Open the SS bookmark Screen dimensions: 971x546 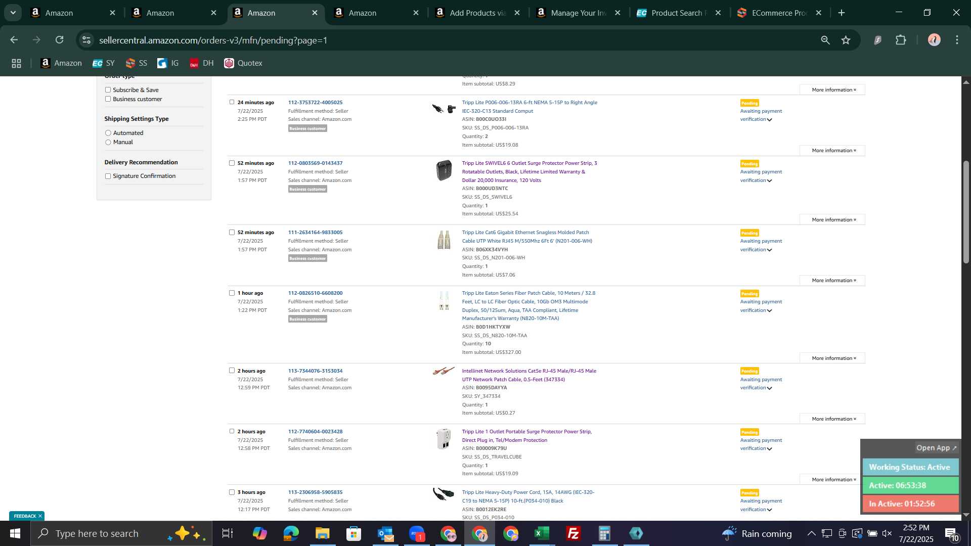click(137, 63)
